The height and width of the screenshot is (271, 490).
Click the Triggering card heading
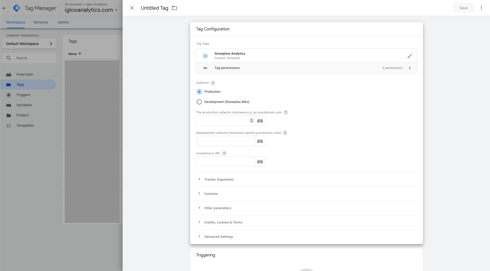(206, 255)
